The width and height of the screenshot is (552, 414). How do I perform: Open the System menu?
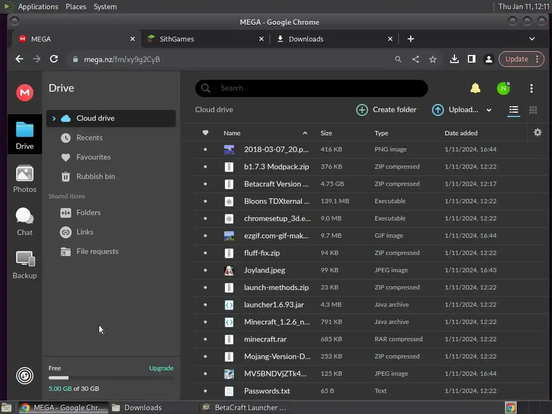tap(105, 6)
